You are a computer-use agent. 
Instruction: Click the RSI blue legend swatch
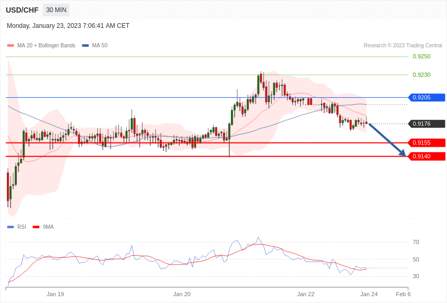(11, 227)
